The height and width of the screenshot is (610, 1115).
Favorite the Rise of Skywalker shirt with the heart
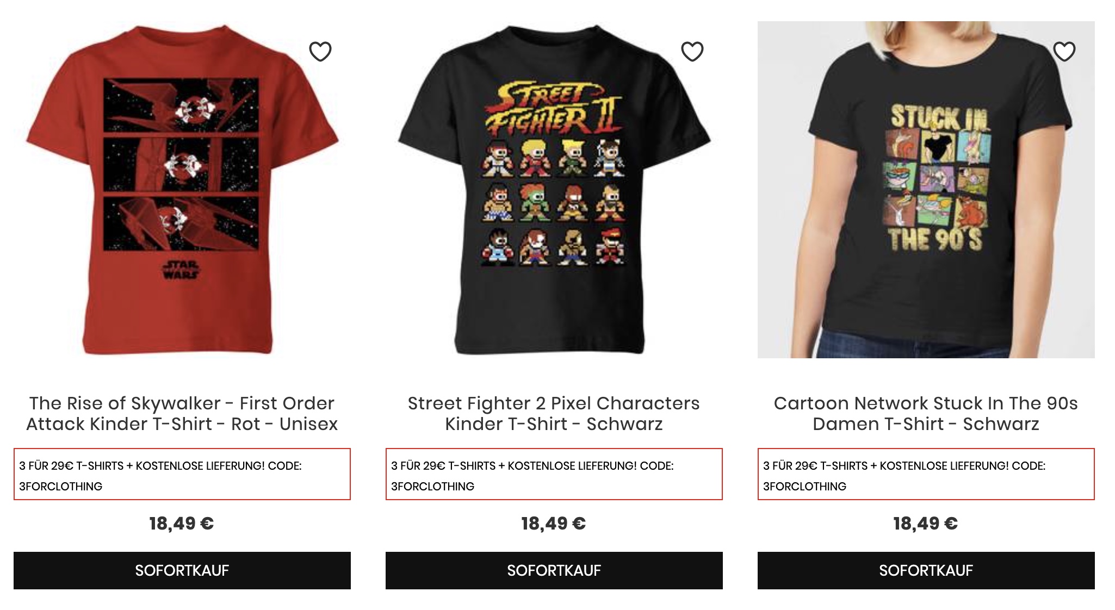320,52
